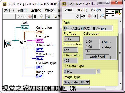Click the File Data Type 8 bits ring
This screenshot has width=125, height=93.
pos(80,72)
